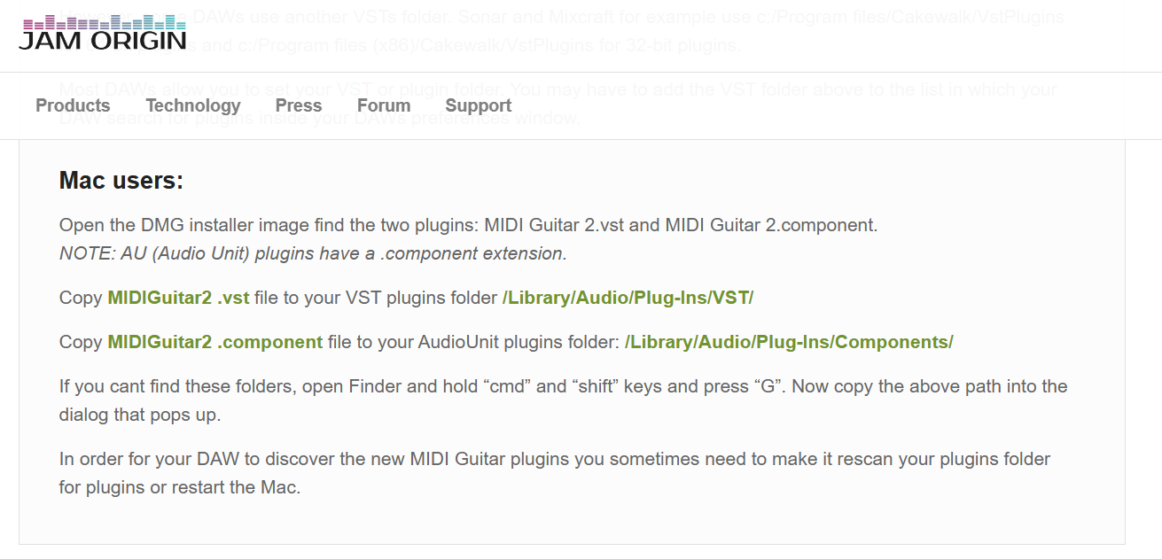Click the colorful equalizer bars in the logo
This screenshot has height=559, width=1162.
[x=102, y=22]
